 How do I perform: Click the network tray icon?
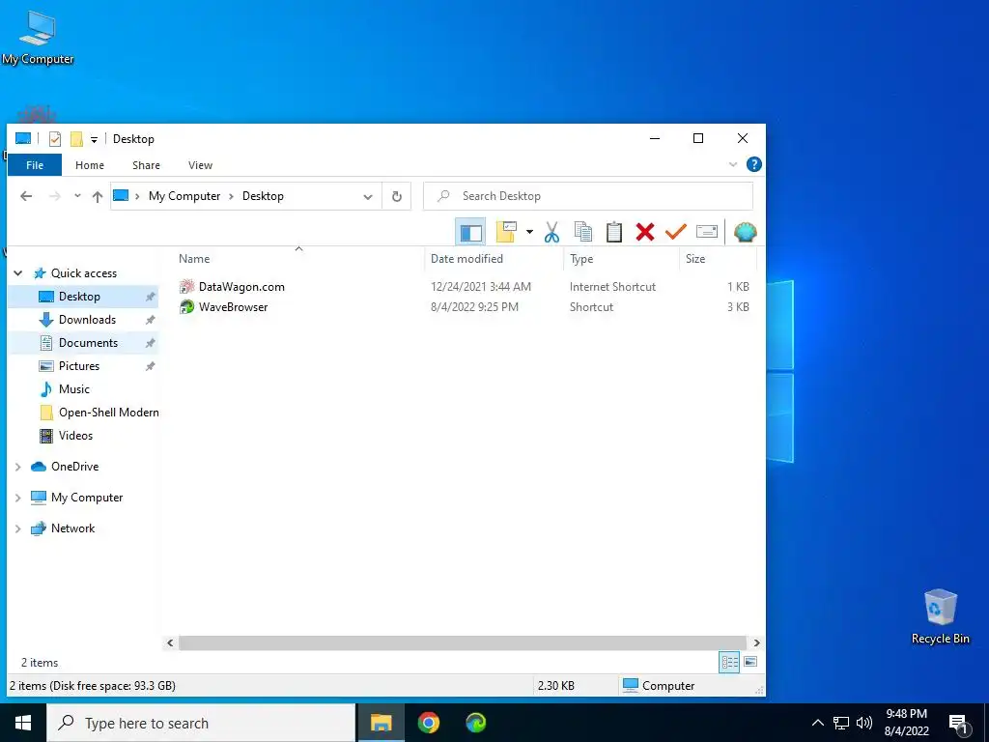pyautogui.click(x=841, y=723)
